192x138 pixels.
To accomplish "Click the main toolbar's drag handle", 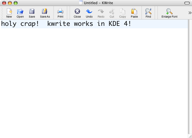I will (x=2, y=13).
